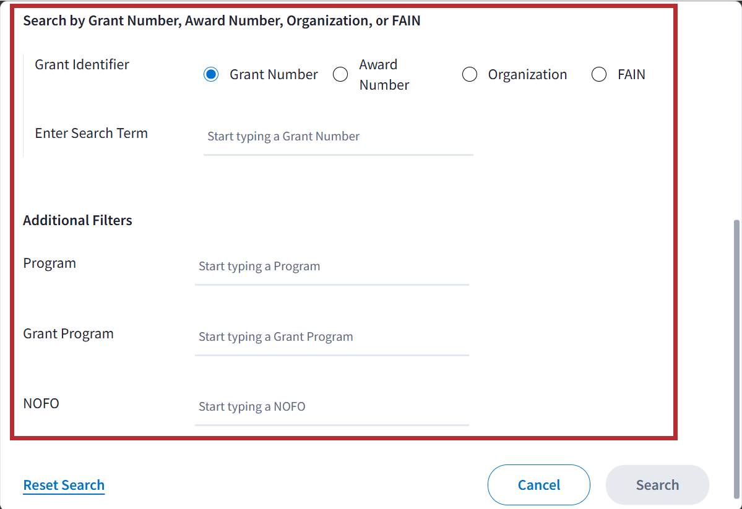Click the Reset Search link
The image size is (742, 509).
64,485
